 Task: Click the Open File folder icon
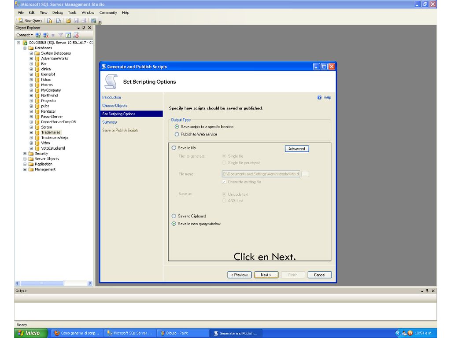point(68,21)
